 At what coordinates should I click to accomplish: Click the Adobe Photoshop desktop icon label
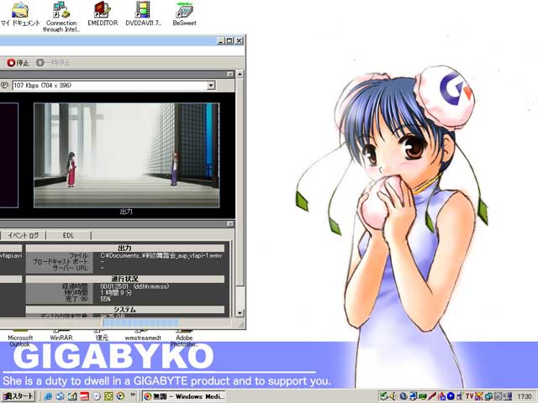click(x=182, y=339)
